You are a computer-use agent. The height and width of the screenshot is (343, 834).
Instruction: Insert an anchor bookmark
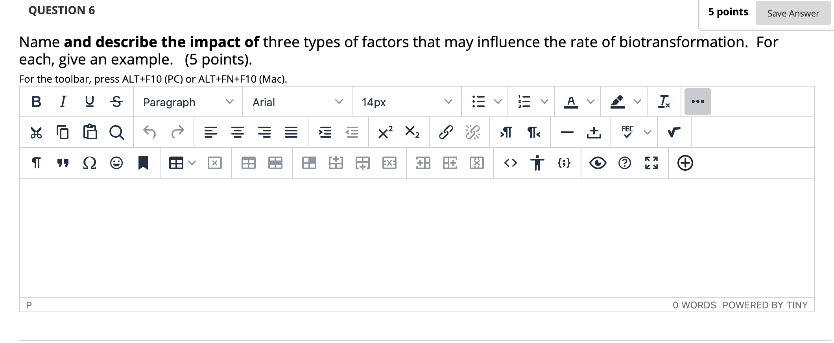143,163
